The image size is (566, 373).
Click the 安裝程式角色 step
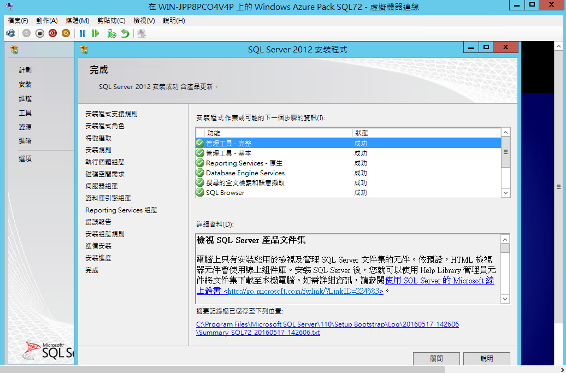click(x=105, y=126)
